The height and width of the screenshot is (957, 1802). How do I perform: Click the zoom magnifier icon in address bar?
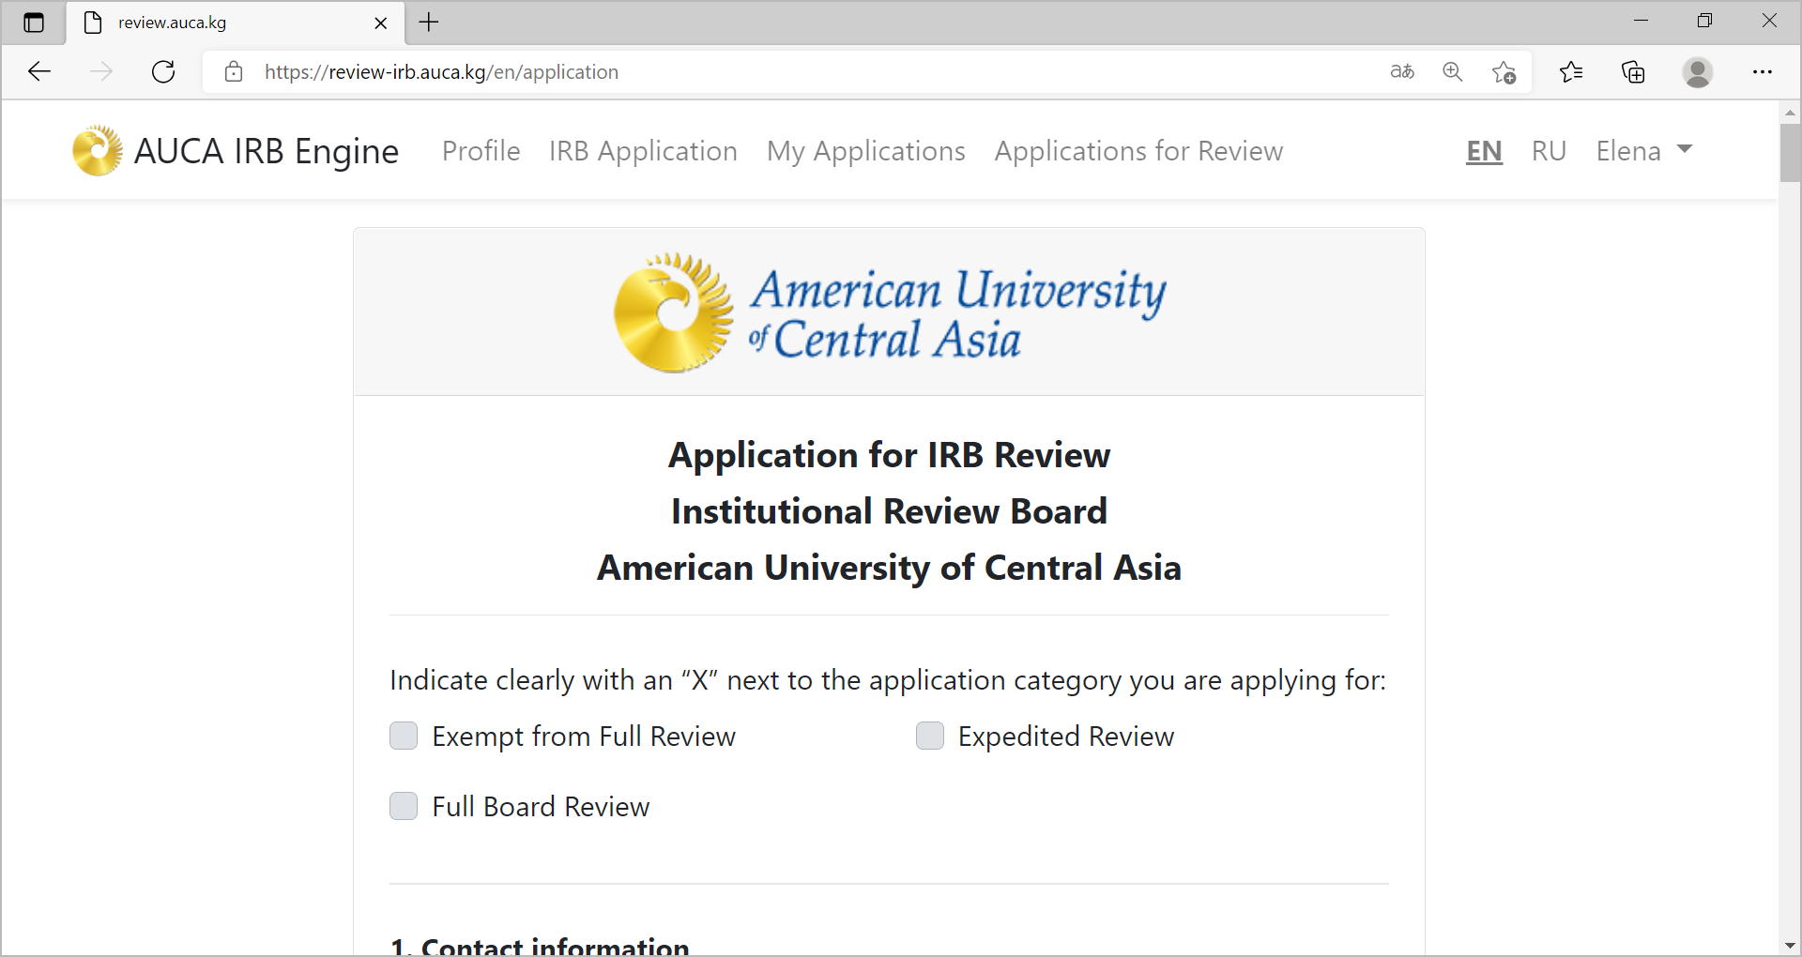(x=1453, y=71)
